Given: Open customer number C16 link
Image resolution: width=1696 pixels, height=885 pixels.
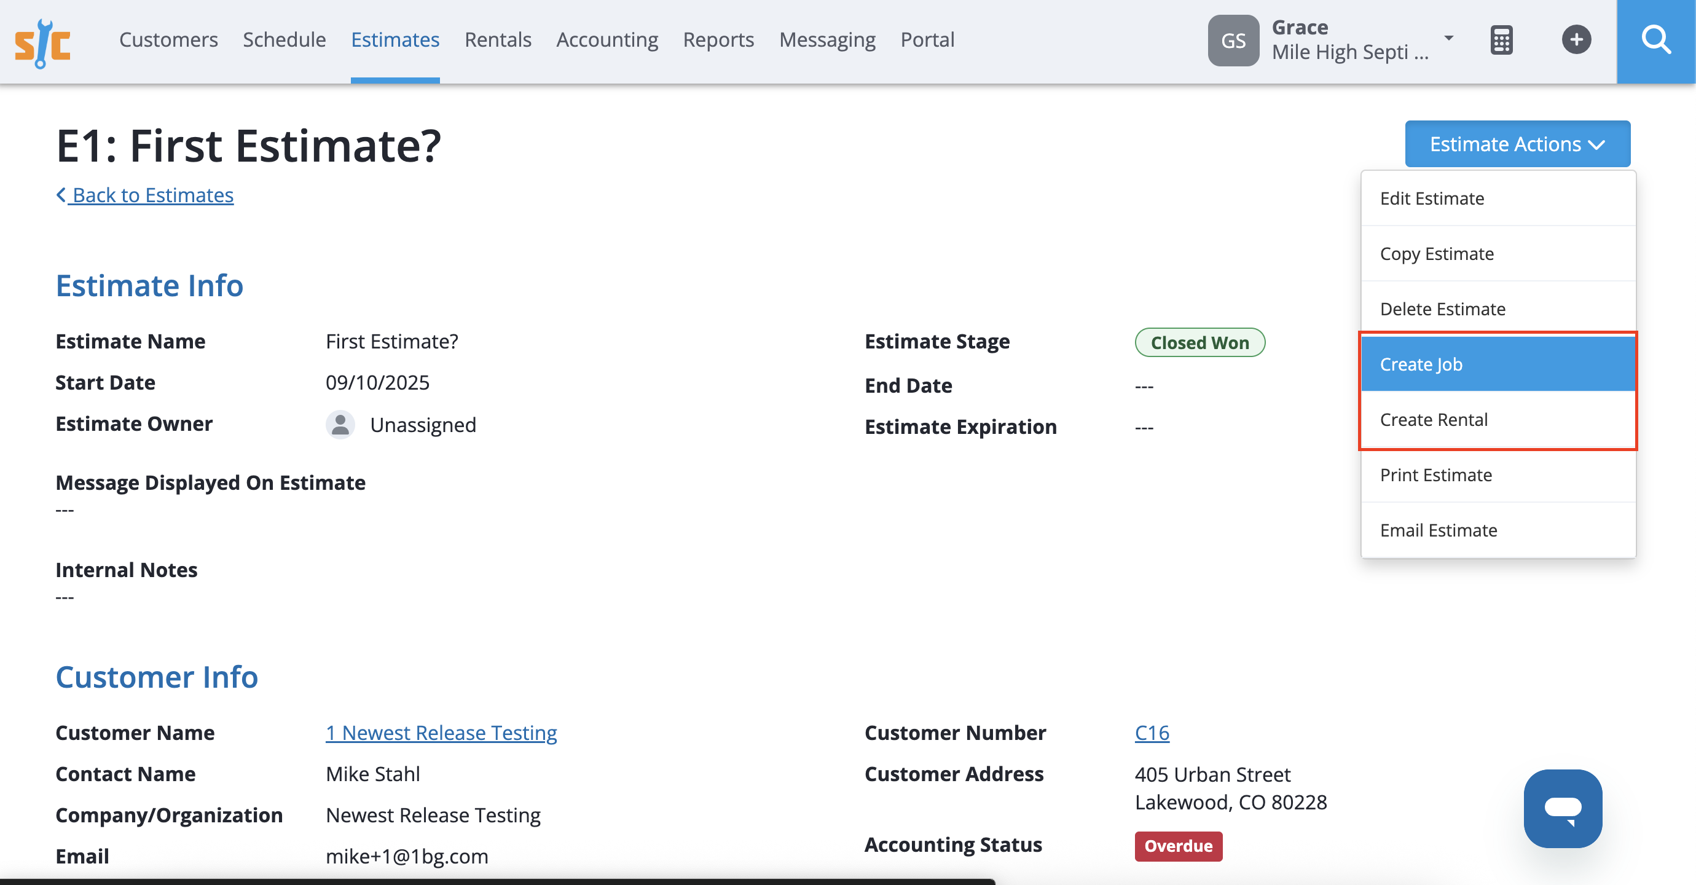Looking at the screenshot, I should [1152, 732].
